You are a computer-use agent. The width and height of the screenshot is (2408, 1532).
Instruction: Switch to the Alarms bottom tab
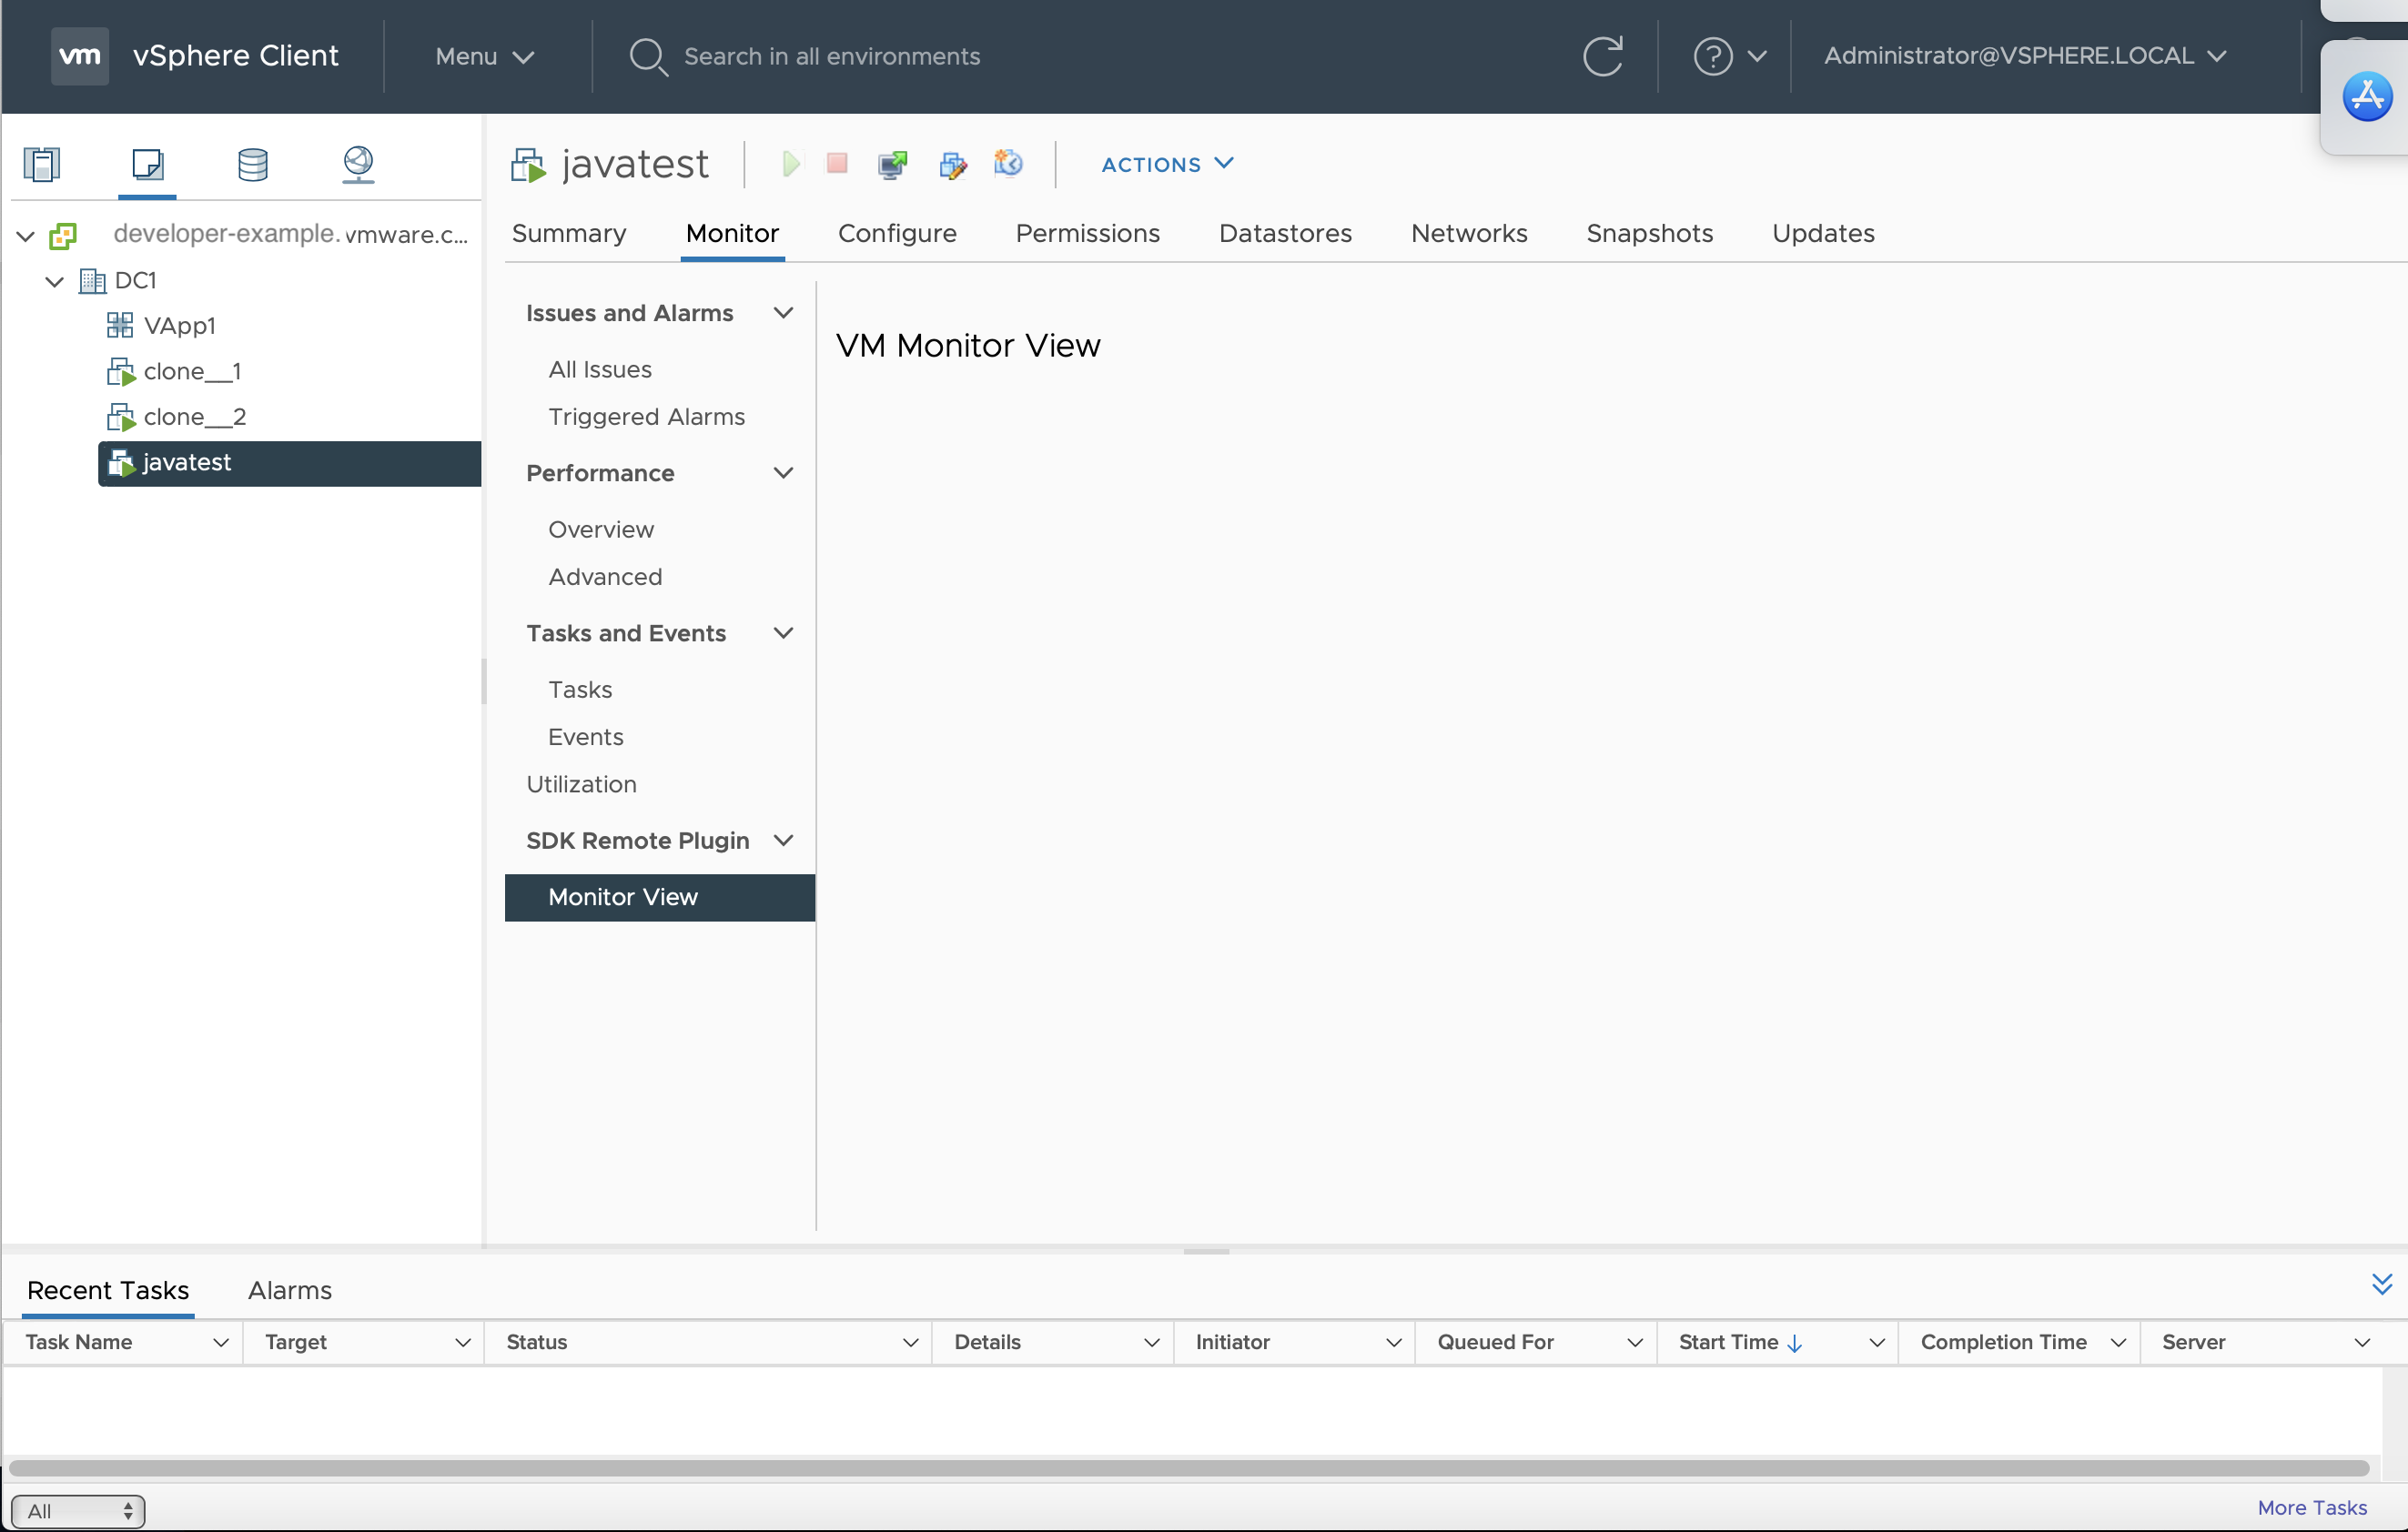290,1291
